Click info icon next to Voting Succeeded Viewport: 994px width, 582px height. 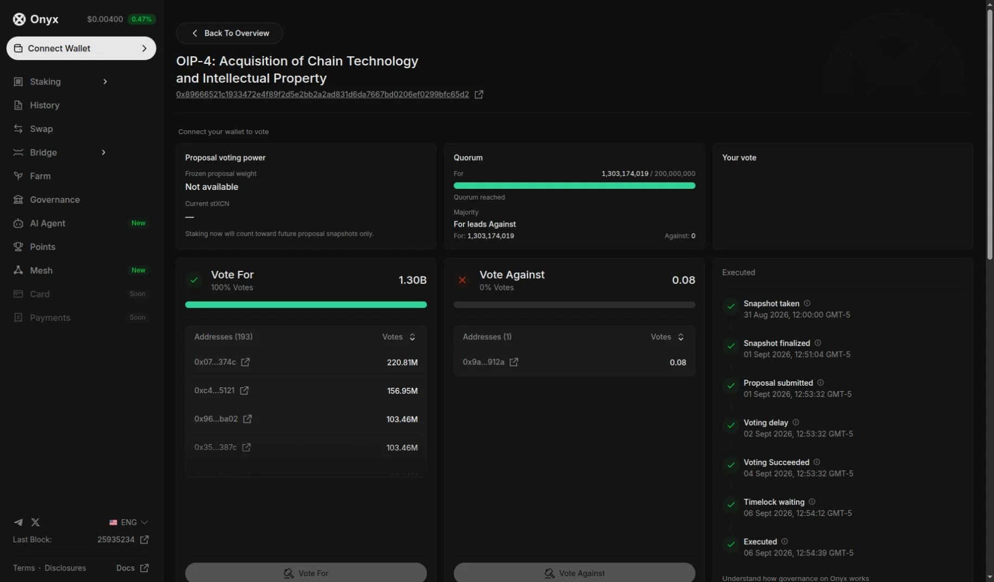coord(816,462)
